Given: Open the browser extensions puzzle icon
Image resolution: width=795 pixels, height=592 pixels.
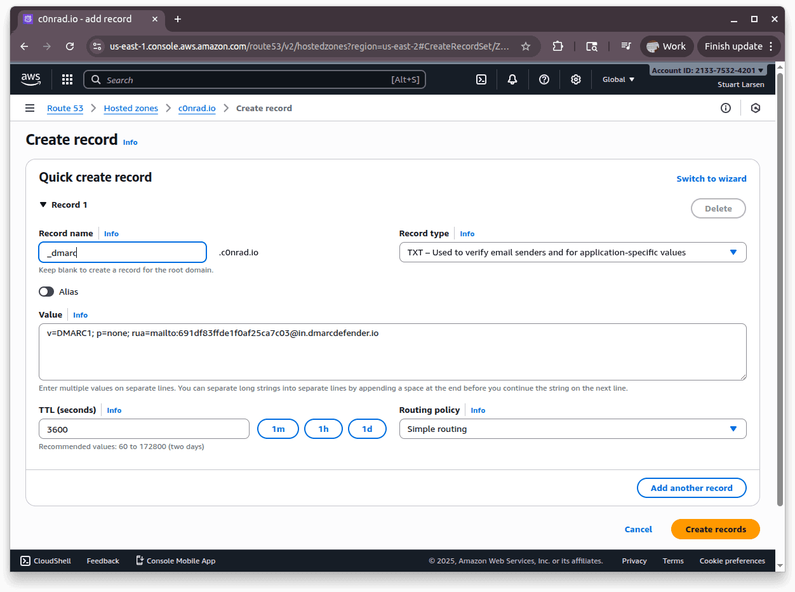Looking at the screenshot, I should click(558, 46).
